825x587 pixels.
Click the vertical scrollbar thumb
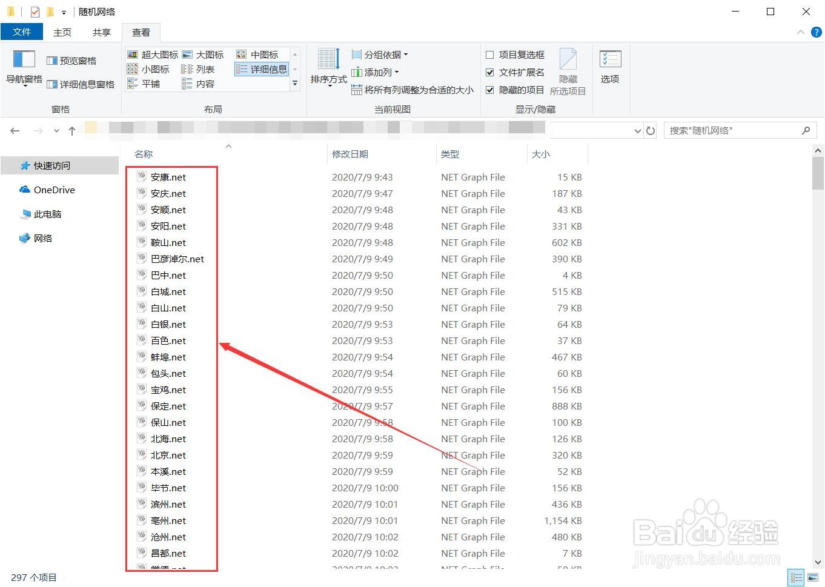[x=818, y=173]
